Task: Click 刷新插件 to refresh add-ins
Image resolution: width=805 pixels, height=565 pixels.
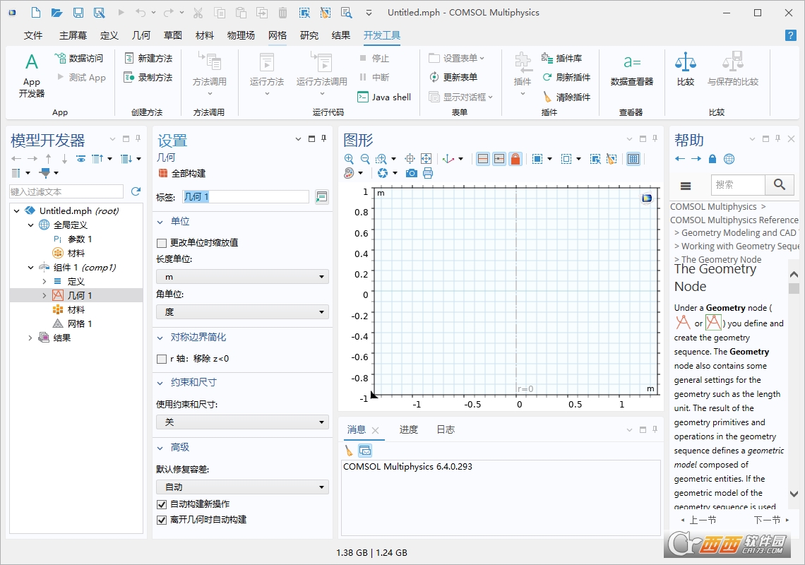Action: pos(566,77)
